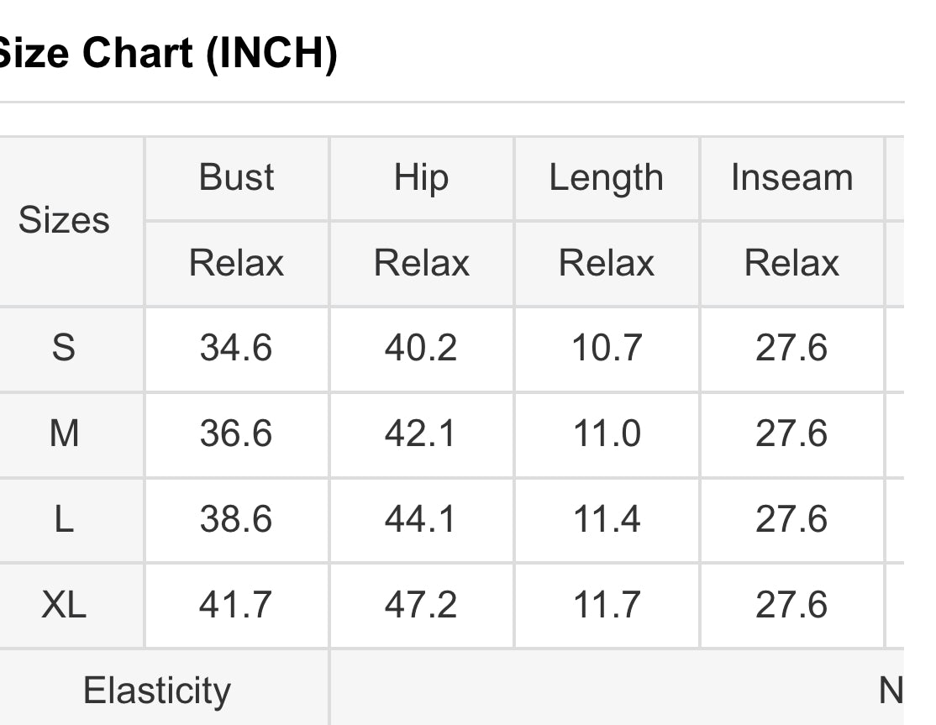Select the size M row label

coord(64,433)
